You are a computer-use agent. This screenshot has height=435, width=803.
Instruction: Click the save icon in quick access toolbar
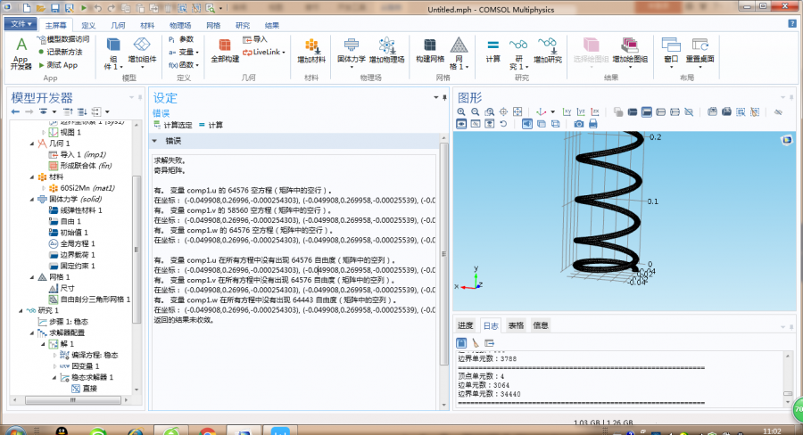[54, 8]
